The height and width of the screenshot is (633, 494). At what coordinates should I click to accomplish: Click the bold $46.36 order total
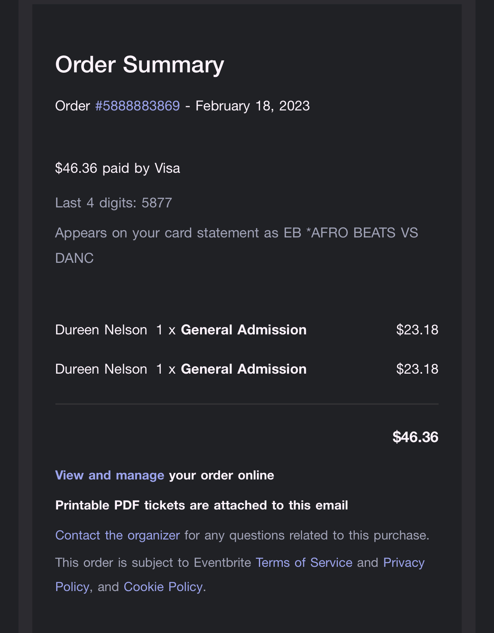[415, 437]
